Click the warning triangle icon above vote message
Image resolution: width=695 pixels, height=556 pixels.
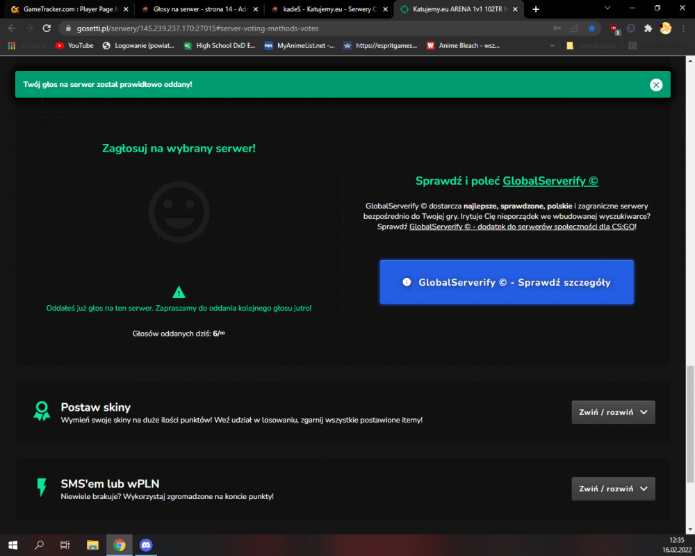coord(179,292)
